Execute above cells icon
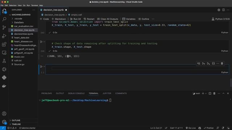The height and width of the screenshot is (130, 232). [203, 64]
